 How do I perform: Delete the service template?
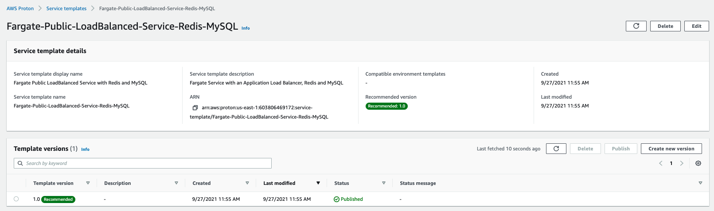(x=665, y=26)
